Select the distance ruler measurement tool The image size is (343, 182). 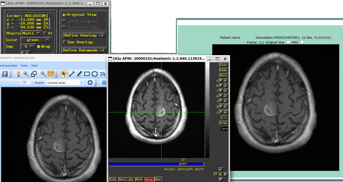coord(72,74)
